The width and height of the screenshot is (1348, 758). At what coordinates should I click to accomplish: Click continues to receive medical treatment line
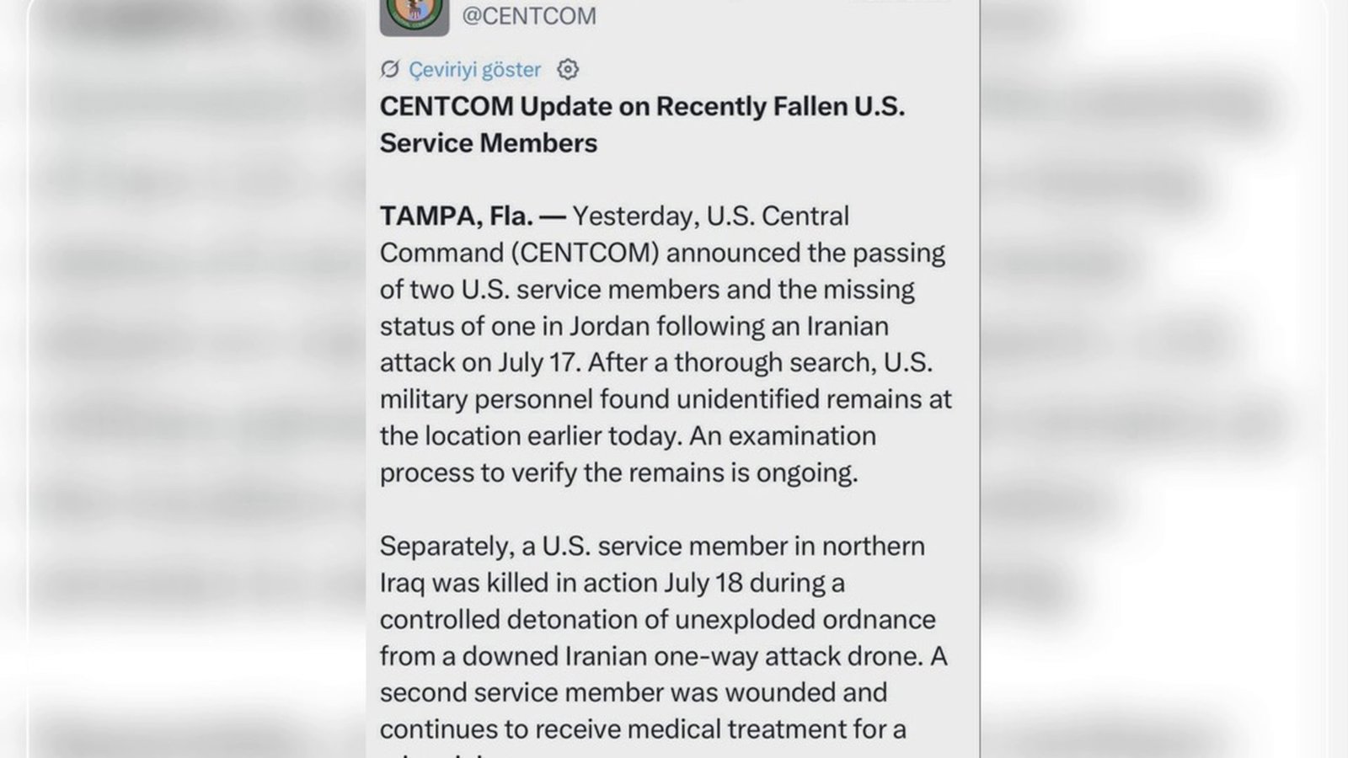click(643, 729)
